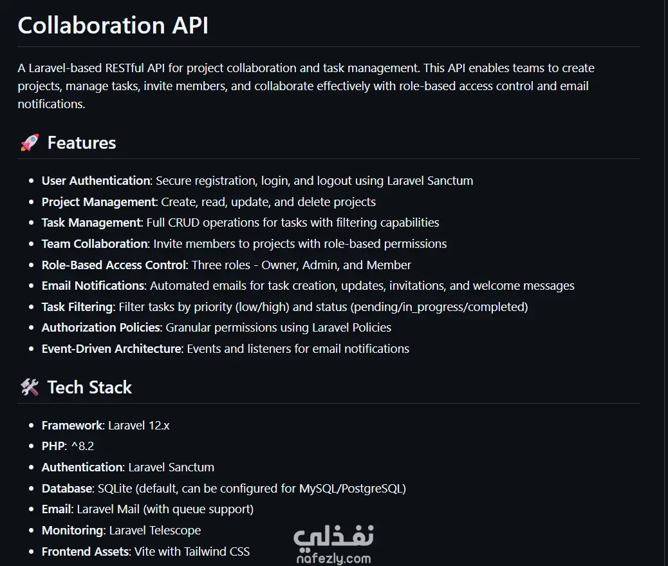The width and height of the screenshot is (668, 566).
Task: Click the Nafezly Arabic logo watermark
Action: [333, 537]
